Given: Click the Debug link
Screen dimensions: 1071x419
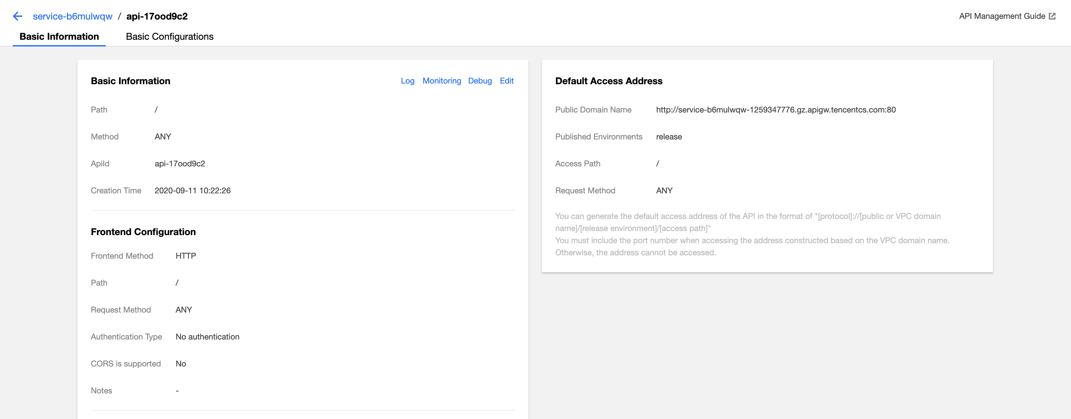Looking at the screenshot, I should (479, 81).
